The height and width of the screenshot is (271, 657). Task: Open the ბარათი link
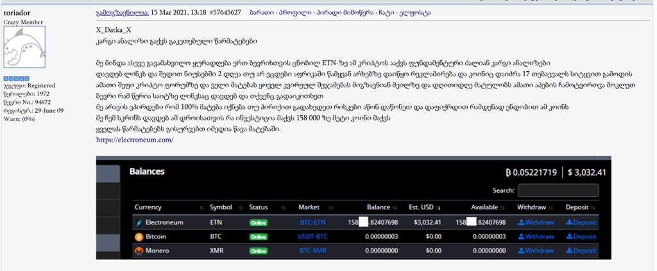tap(262, 13)
